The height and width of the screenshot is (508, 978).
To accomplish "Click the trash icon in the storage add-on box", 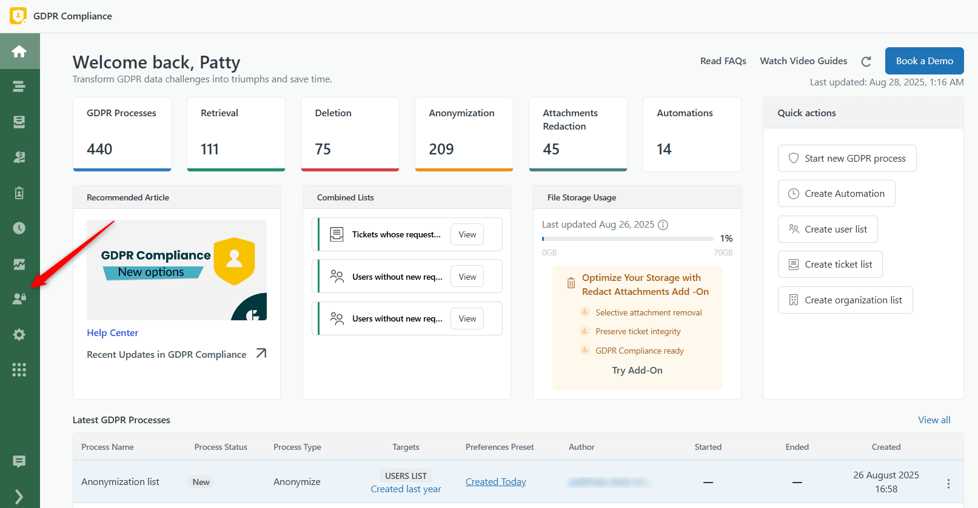I will tap(571, 283).
